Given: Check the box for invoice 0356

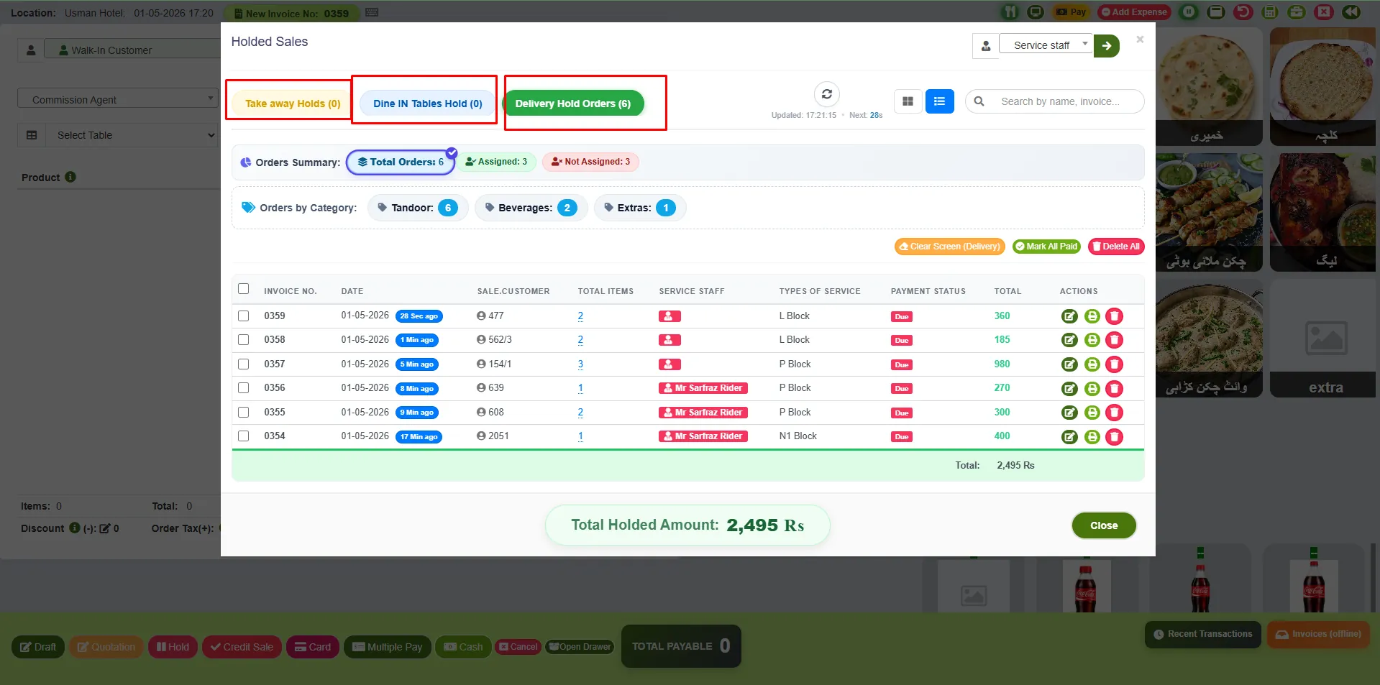Looking at the screenshot, I should [244, 388].
